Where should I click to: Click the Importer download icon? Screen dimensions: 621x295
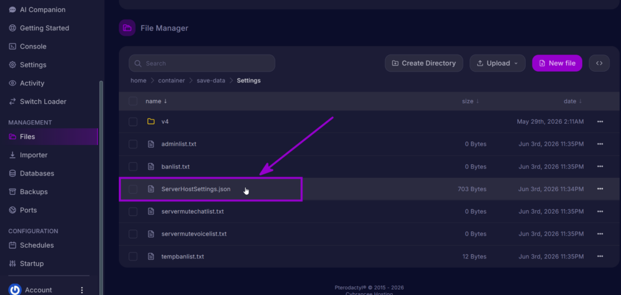pos(13,155)
